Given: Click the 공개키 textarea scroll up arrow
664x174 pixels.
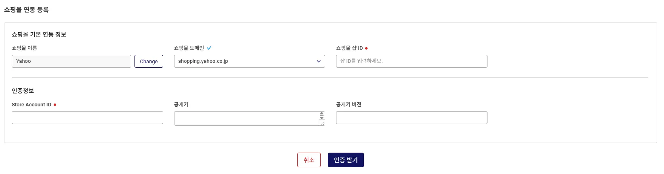Looking at the screenshot, I should 321,114.
